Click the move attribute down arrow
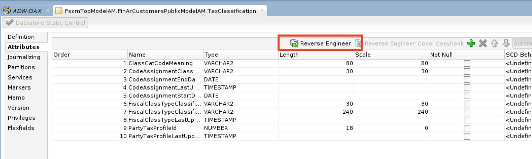The image size is (532, 159). click(506, 44)
